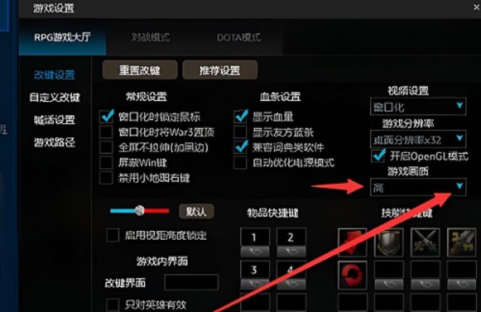The height and width of the screenshot is (312, 481).
Task: Switch to the DOTA模式 tab
Action: pos(239,37)
